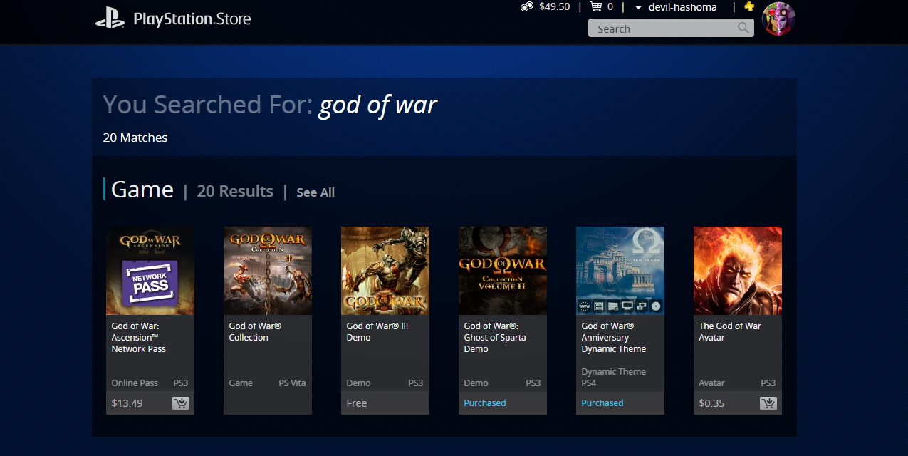This screenshot has width=908, height=456.
Task: Add Ascension Network Pass to cart
Action: pyautogui.click(x=181, y=403)
